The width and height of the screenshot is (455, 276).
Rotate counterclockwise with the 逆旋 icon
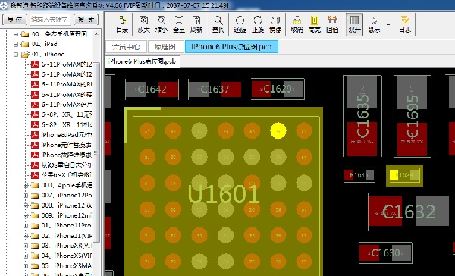240,24
